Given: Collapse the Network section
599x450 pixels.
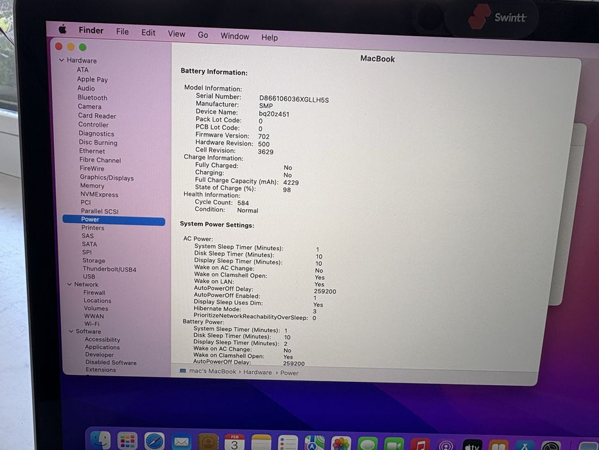Looking at the screenshot, I should [69, 284].
